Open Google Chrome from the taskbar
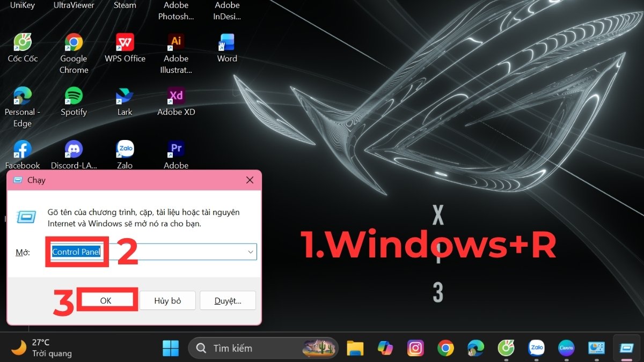The height and width of the screenshot is (362, 644). tap(445, 348)
